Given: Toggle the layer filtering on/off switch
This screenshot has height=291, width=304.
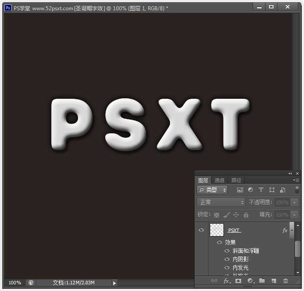Looking at the screenshot, I should click(297, 190).
